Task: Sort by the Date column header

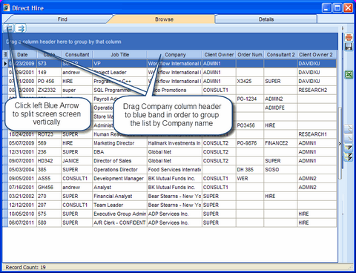Action: click(x=22, y=55)
